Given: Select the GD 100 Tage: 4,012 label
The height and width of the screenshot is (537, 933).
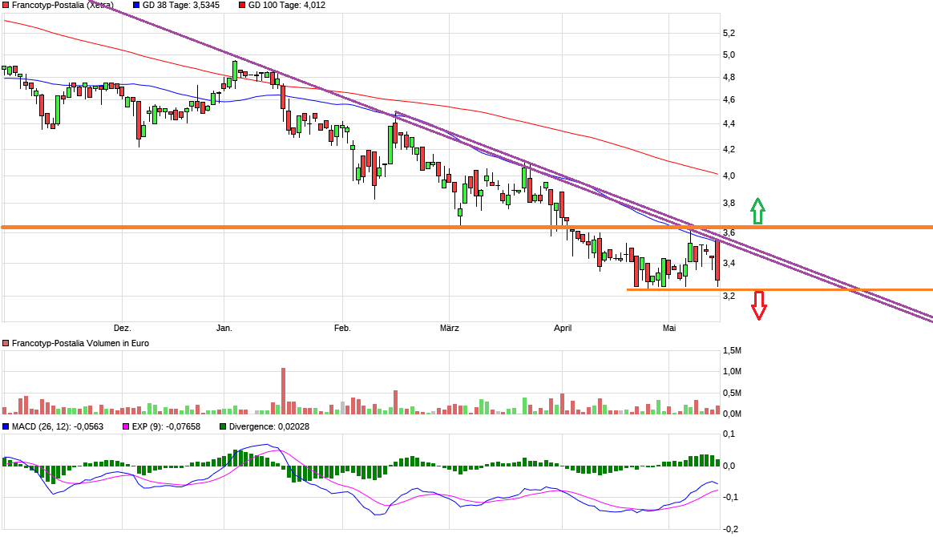Looking at the screenshot, I should pos(287,5).
